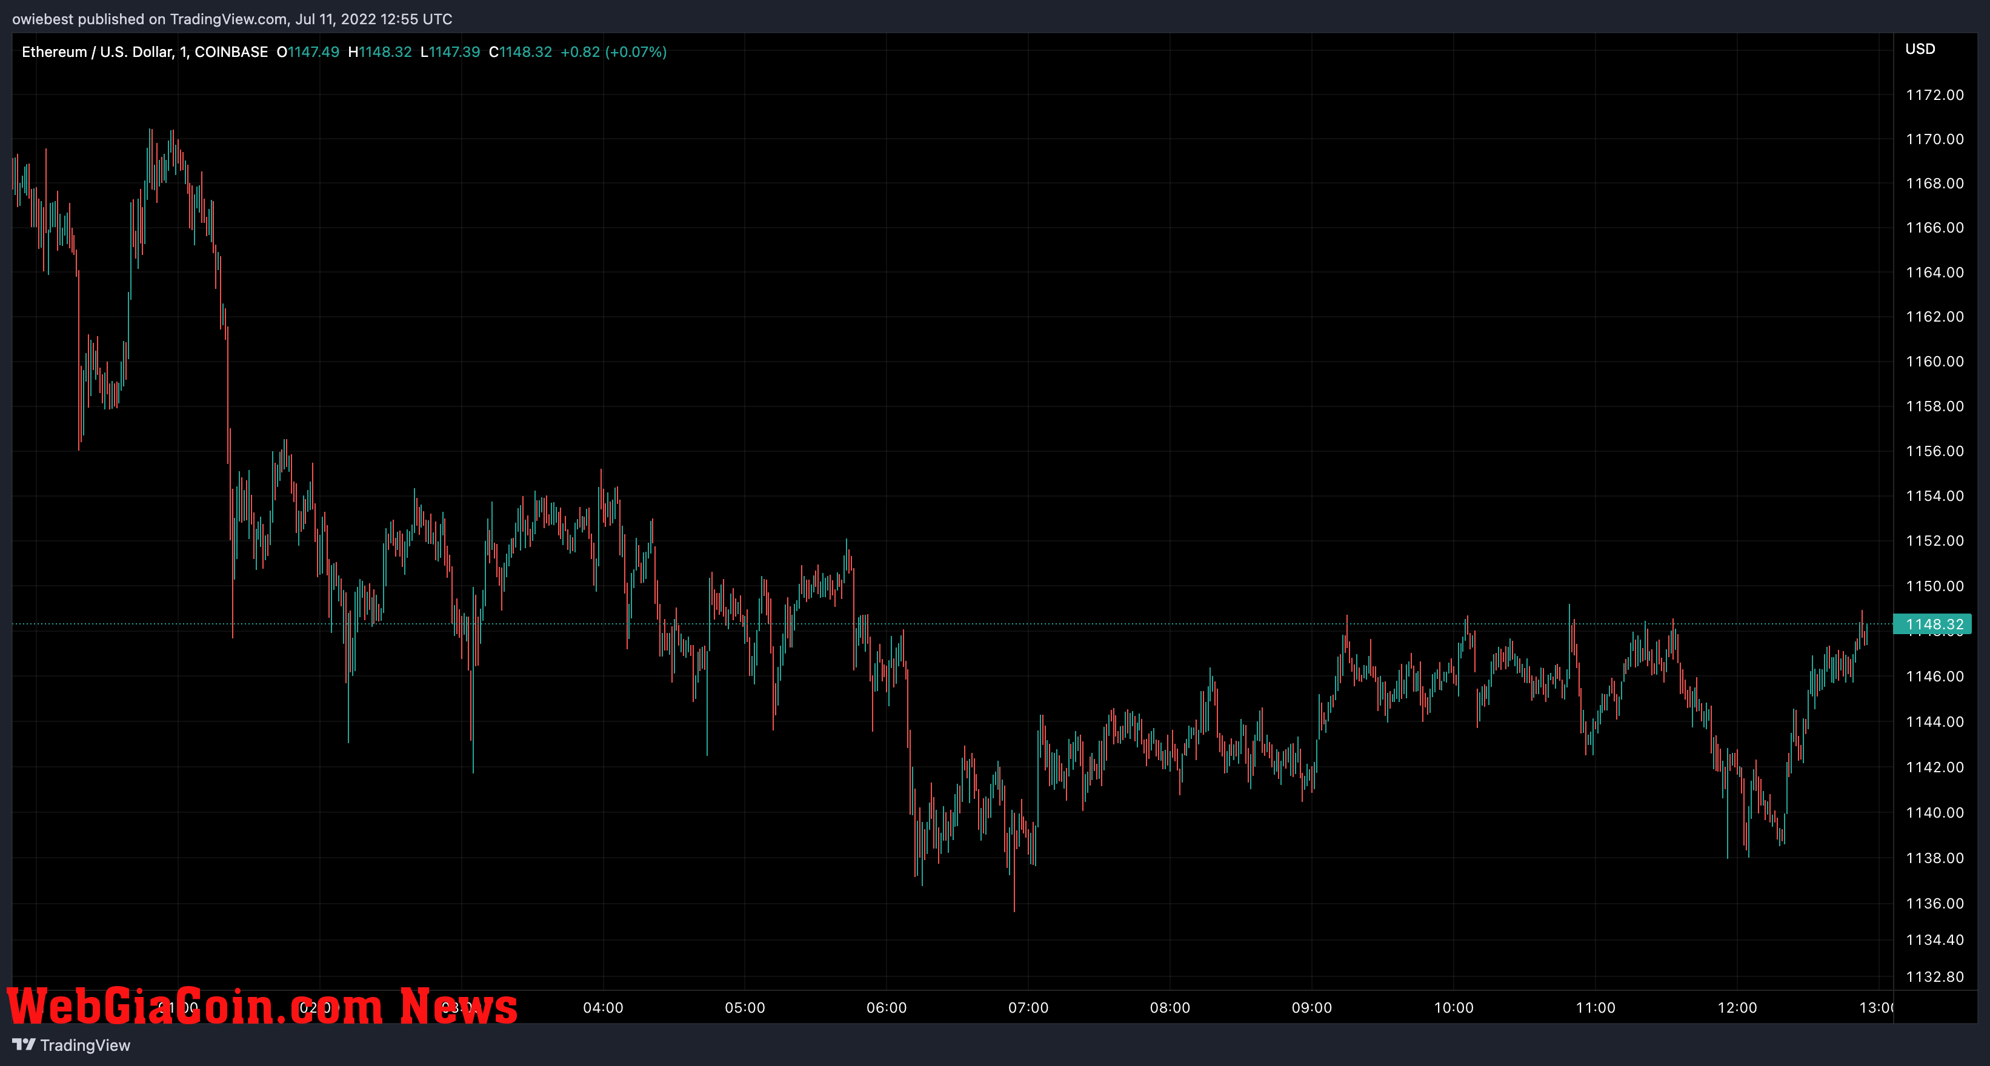1990x1066 pixels.
Task: Click the 1168.00 price axis label
Action: tap(1934, 183)
